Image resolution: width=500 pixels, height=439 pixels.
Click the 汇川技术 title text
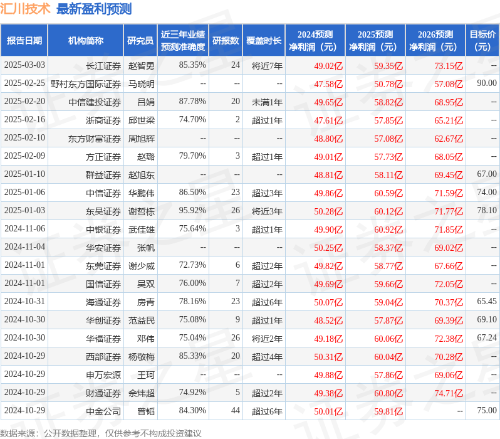(25, 9)
